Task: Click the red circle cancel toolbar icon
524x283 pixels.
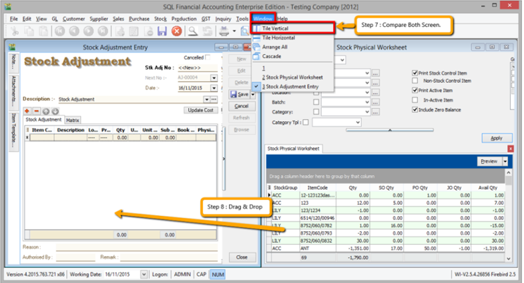Action: coord(177,31)
